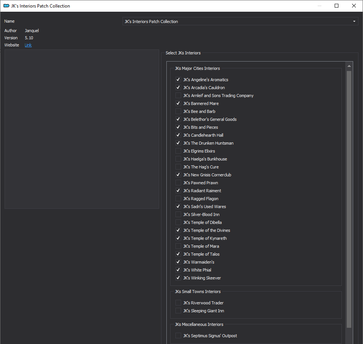The height and width of the screenshot is (344, 363).
Task: Toggle JK's Candlehearth Hall option
Action: 178,135
